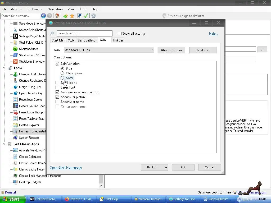The height and width of the screenshot is (203, 271).
Task: Select the Classic Sticky Notes icon
Action: coord(15,169)
